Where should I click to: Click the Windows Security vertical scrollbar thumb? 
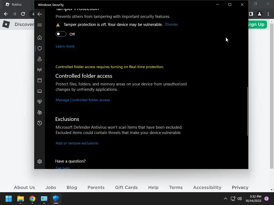click(x=248, y=111)
